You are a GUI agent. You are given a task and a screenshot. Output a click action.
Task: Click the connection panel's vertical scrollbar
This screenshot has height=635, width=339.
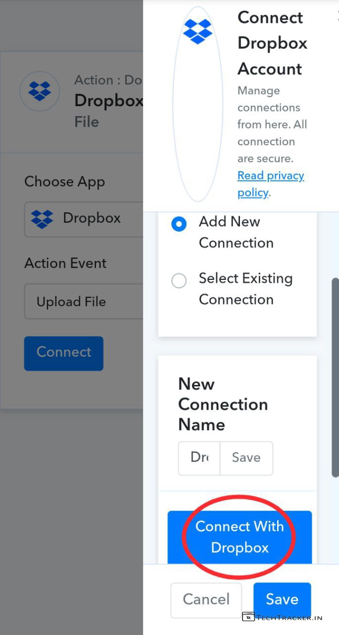pos(336,377)
